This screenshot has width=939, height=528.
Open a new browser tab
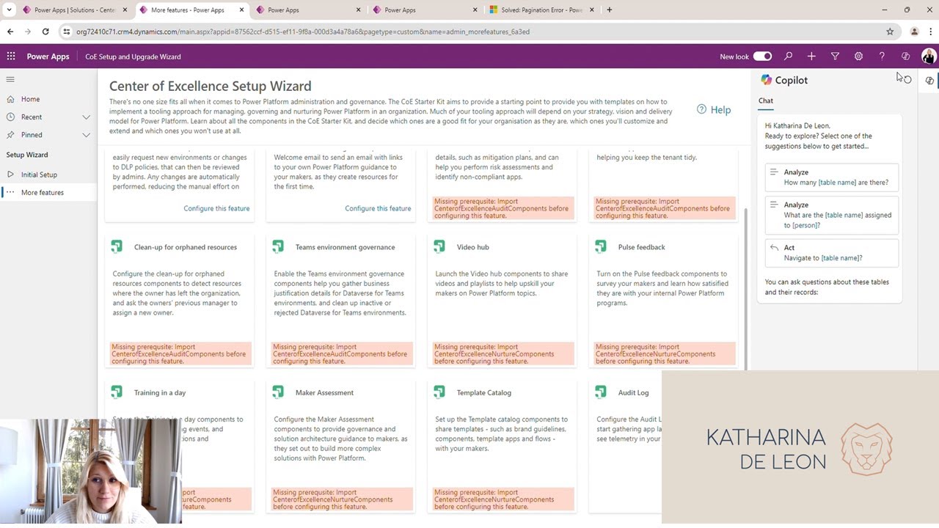pos(609,10)
